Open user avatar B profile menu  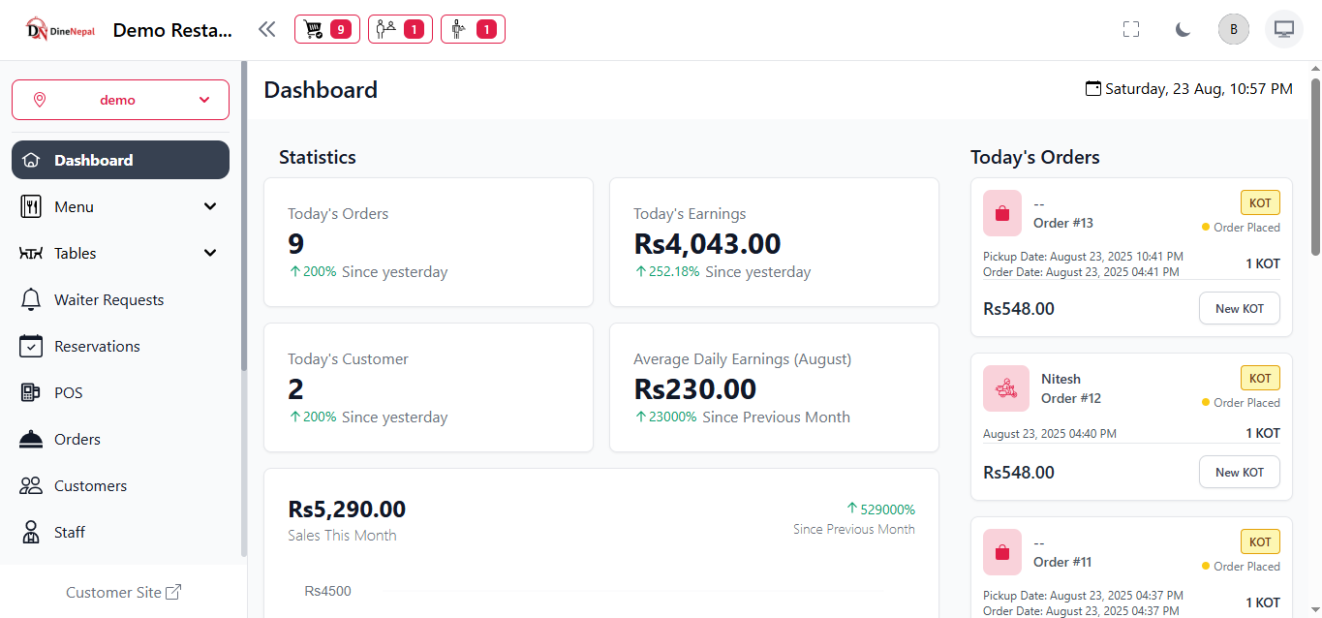pos(1233,29)
